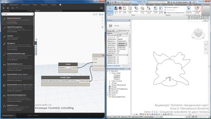Screen dimensions: 211x119
Task: Click the Point Cloud (Облако точек) icon
Action: click(142, 10)
